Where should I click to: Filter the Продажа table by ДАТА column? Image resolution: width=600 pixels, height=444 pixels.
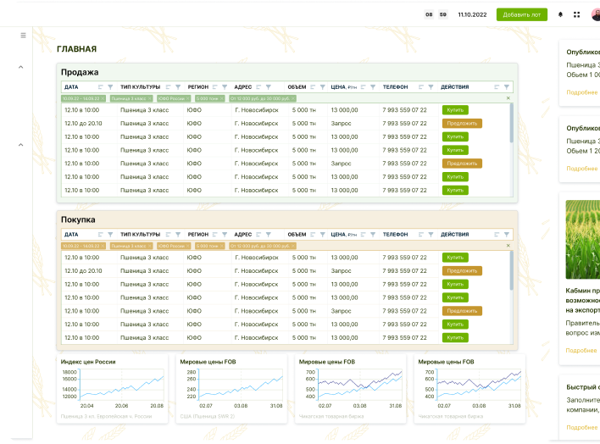[110, 87]
